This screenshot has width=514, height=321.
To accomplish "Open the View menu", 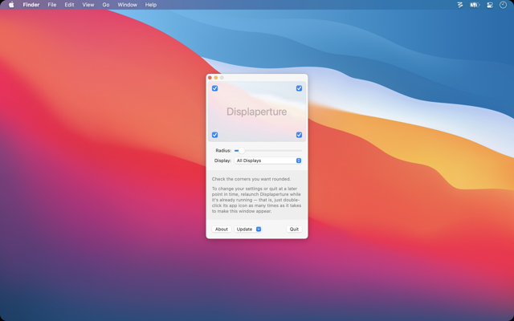I will click(x=88, y=5).
